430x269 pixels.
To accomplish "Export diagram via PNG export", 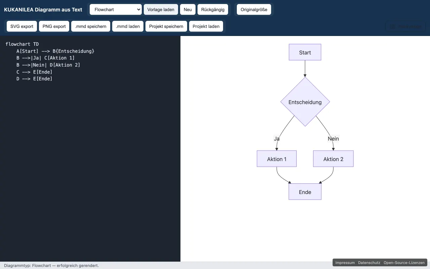I will pyautogui.click(x=54, y=26).
